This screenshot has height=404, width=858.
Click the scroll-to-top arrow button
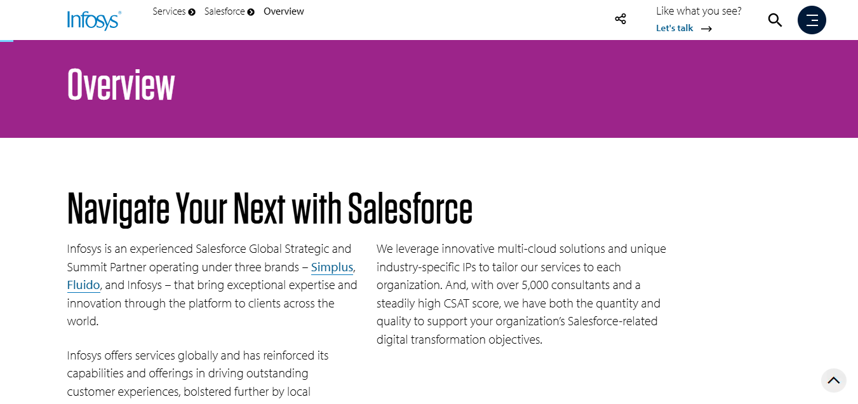tap(834, 380)
